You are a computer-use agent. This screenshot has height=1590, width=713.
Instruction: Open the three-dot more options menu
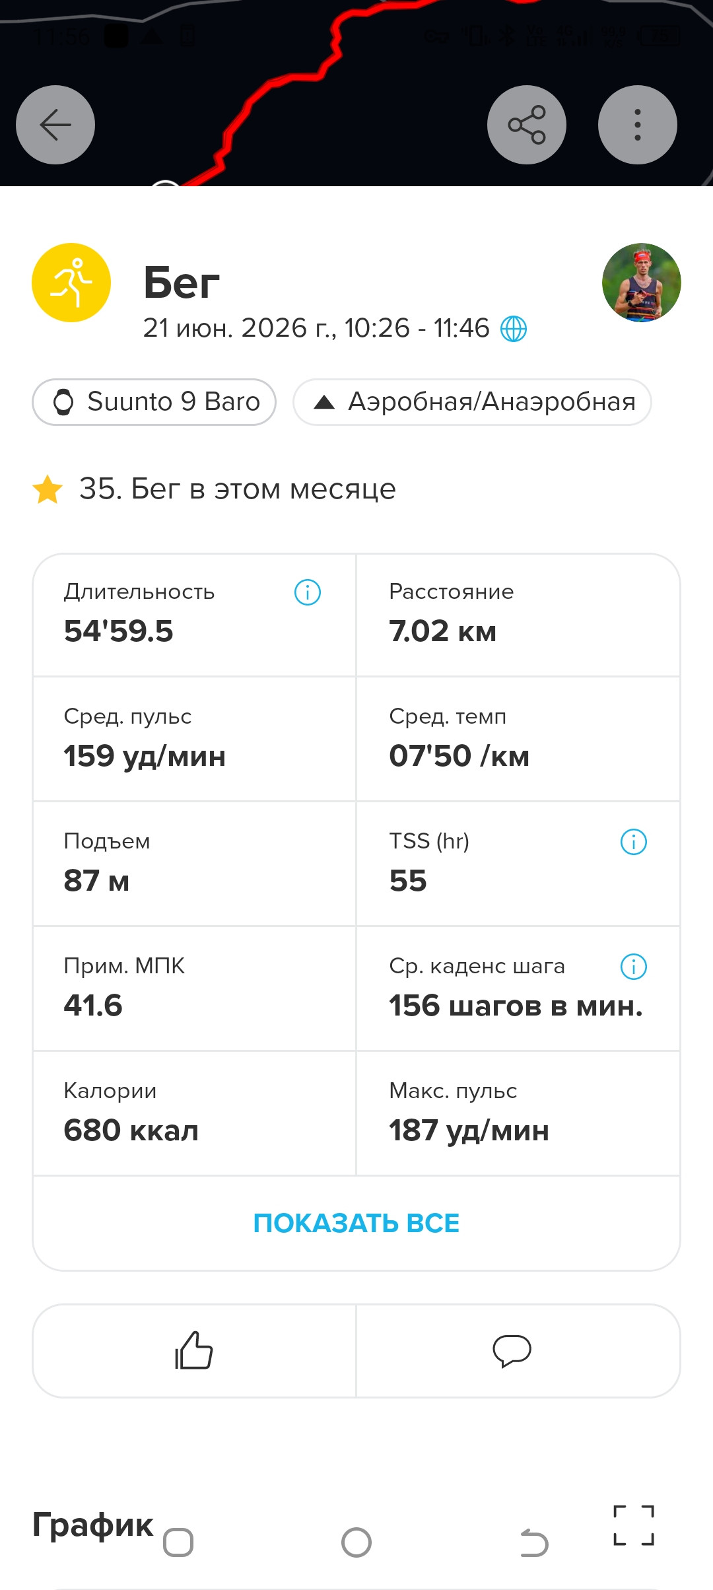(638, 125)
